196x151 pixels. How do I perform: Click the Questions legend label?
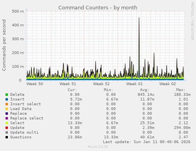point(21,137)
